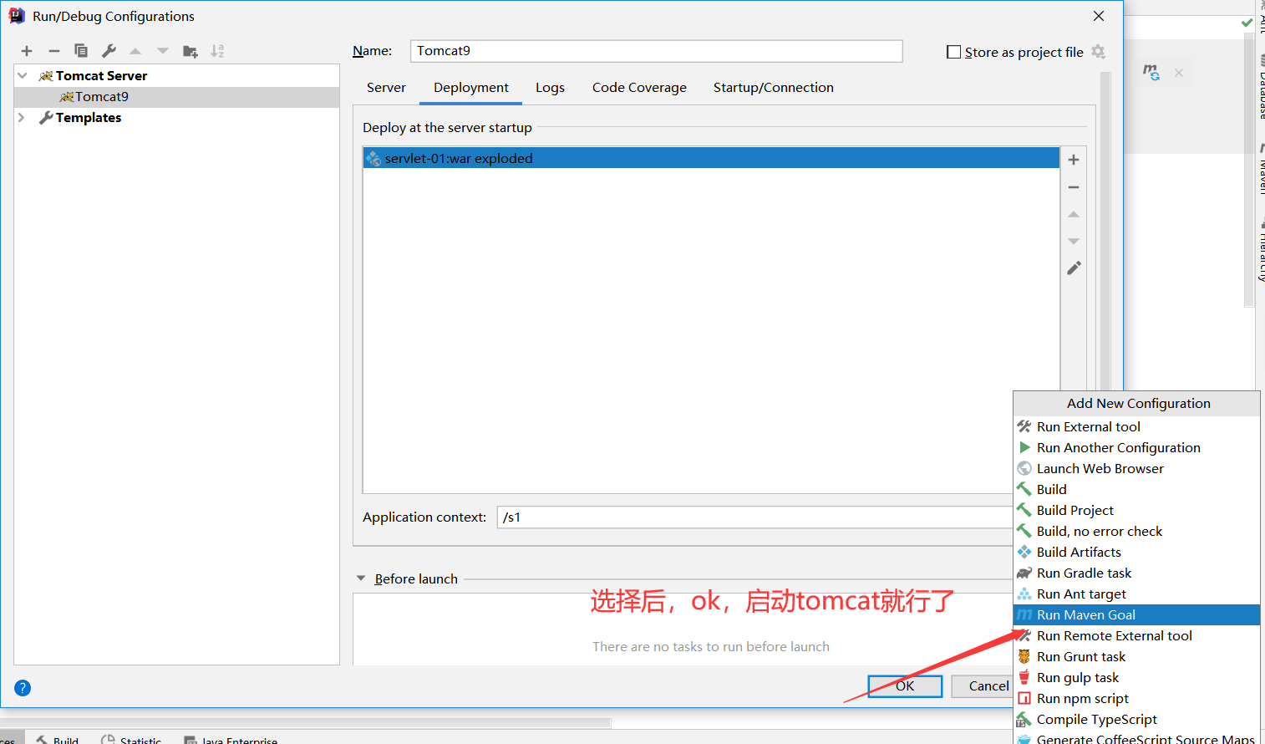Select Run Ant target
Screen dimensions: 1265x744
pyautogui.click(x=1136, y=594)
